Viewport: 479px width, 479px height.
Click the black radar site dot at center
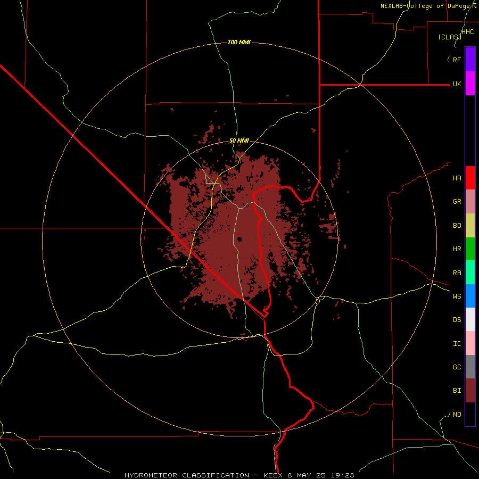tap(240, 239)
